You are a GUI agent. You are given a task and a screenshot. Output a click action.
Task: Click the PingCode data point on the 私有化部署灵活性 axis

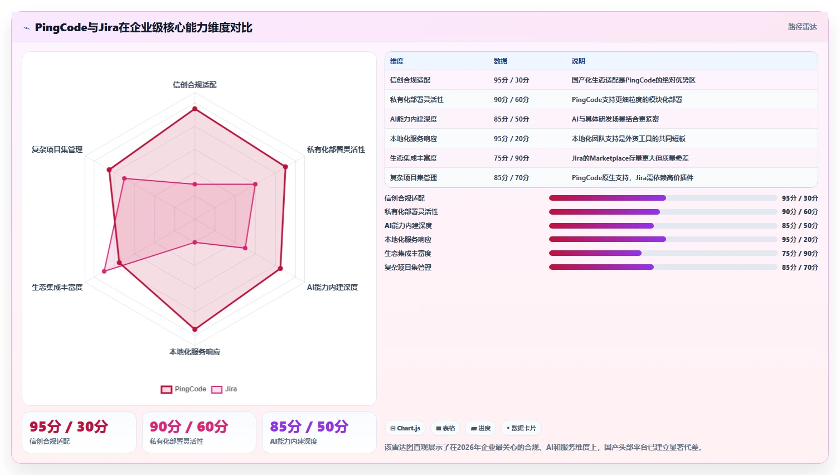[285, 167]
